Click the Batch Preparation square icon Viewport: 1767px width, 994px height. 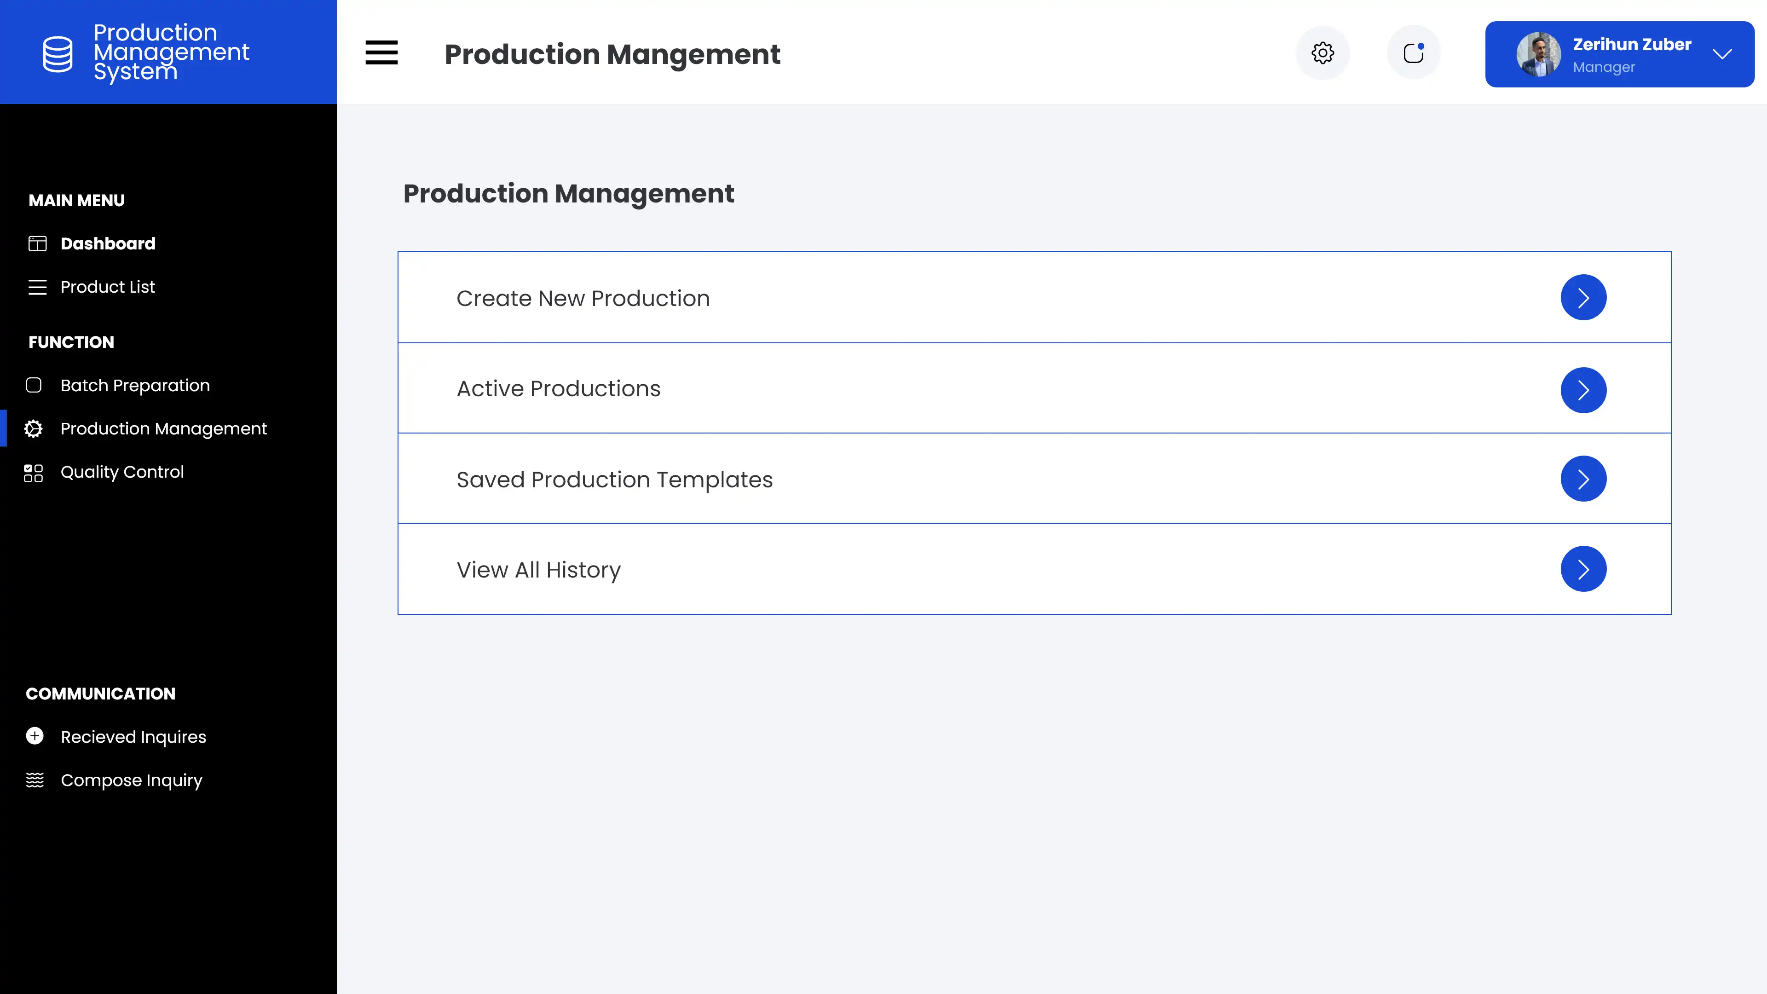[x=34, y=386]
